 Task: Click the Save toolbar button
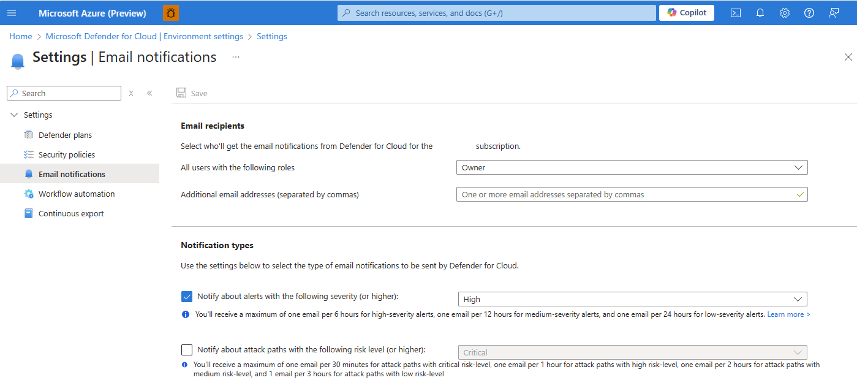192,93
